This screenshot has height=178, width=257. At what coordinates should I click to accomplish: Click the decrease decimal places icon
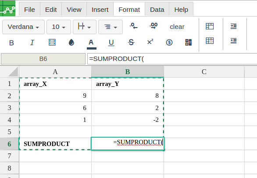[x=134, y=26]
